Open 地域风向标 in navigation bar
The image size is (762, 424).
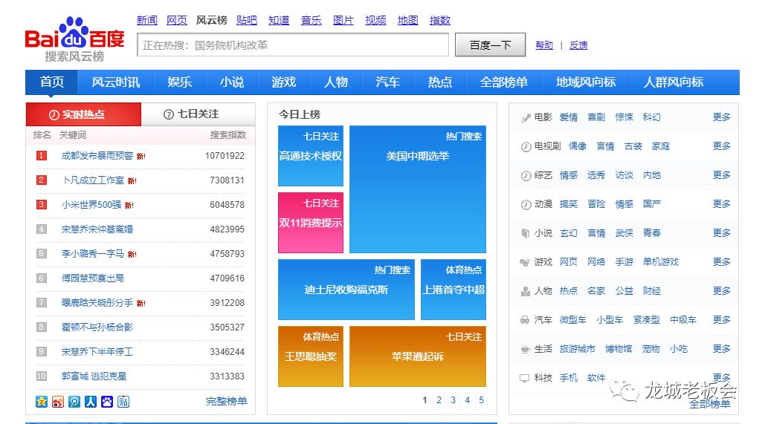coord(586,82)
